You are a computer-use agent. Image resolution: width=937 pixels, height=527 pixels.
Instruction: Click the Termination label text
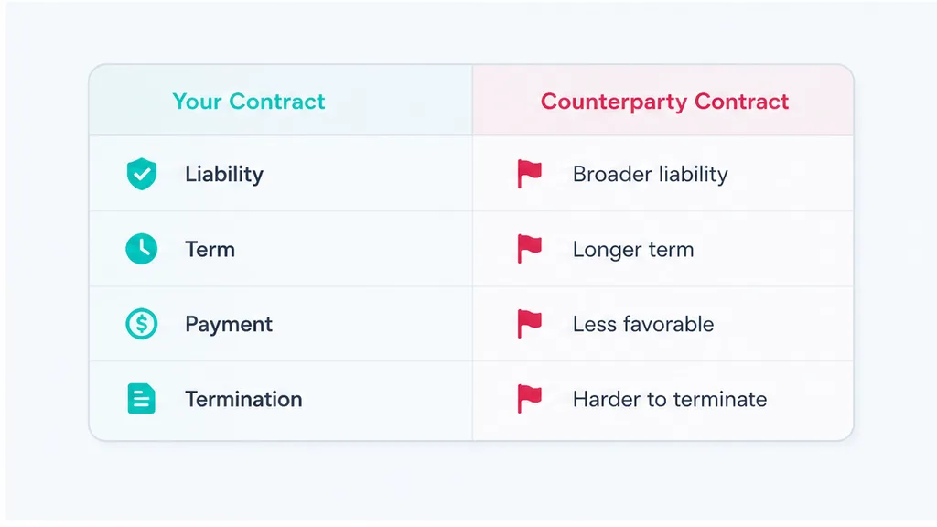[243, 399]
